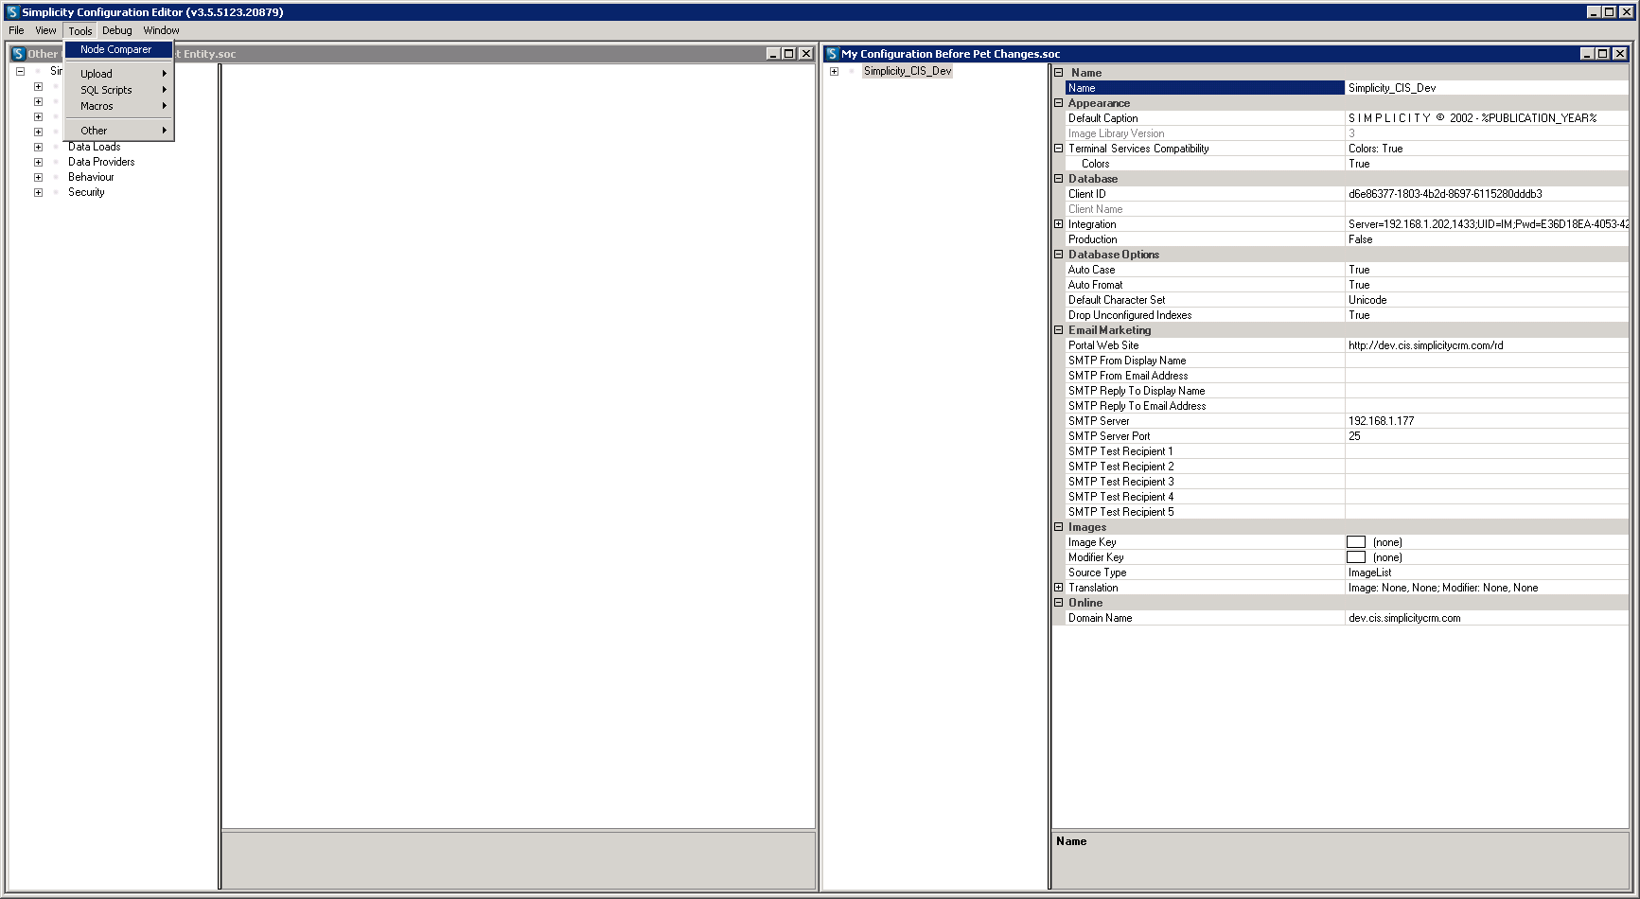Select the Data Loads tree item

[x=94, y=147]
